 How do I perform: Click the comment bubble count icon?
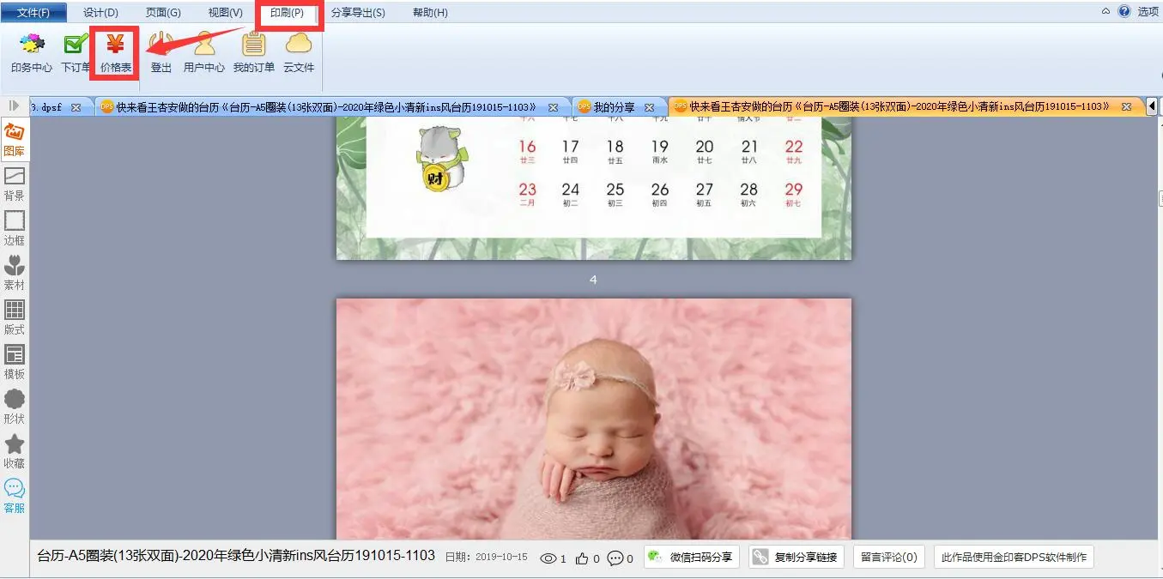click(615, 558)
